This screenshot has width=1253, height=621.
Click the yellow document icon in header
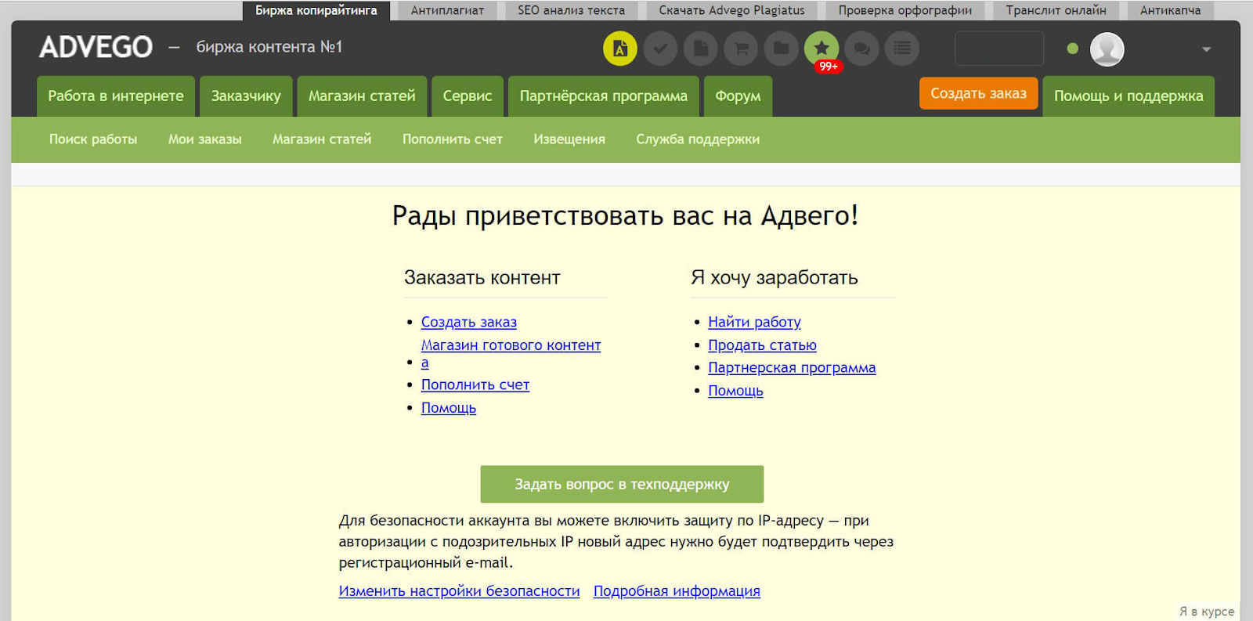(x=620, y=49)
